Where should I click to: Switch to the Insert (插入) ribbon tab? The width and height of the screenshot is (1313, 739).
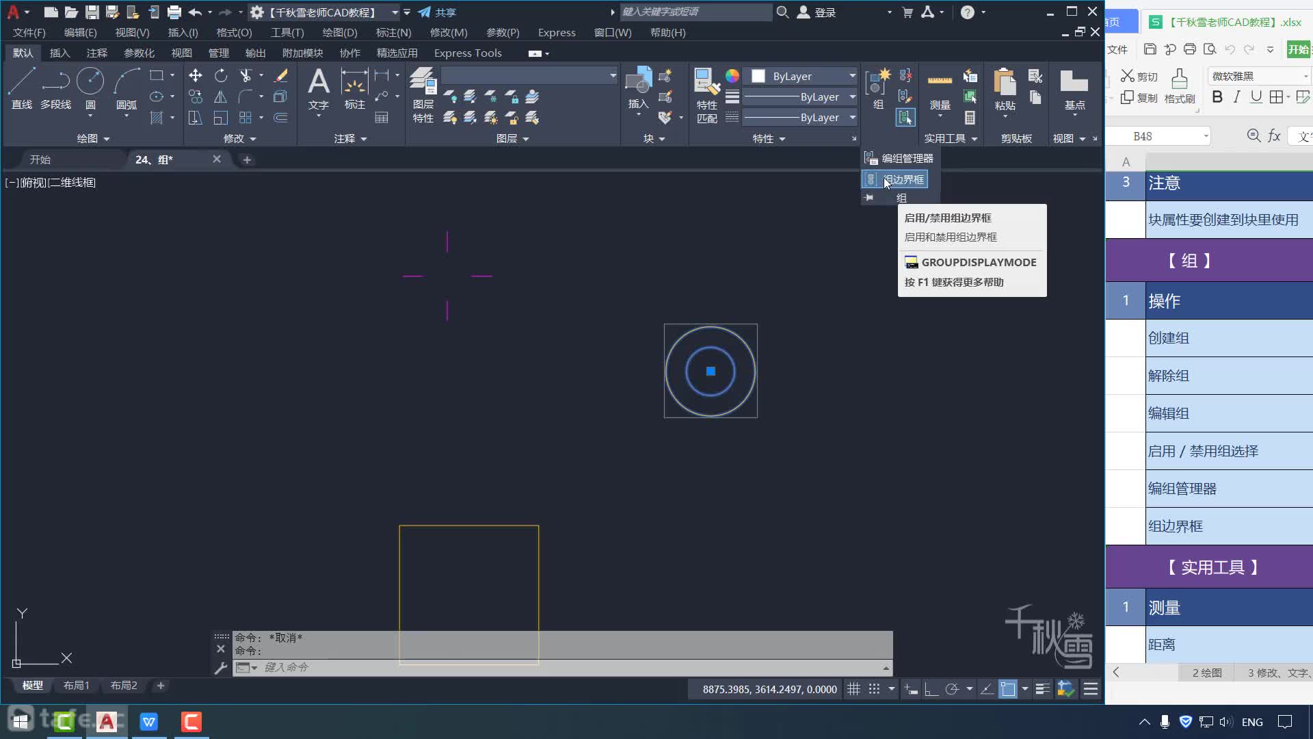pyautogui.click(x=59, y=53)
